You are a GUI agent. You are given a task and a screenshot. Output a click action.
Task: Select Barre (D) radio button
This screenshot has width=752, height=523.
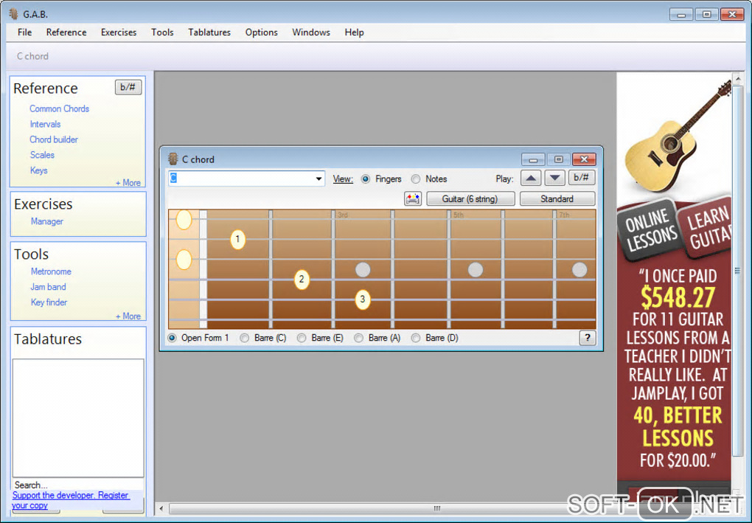tap(415, 338)
